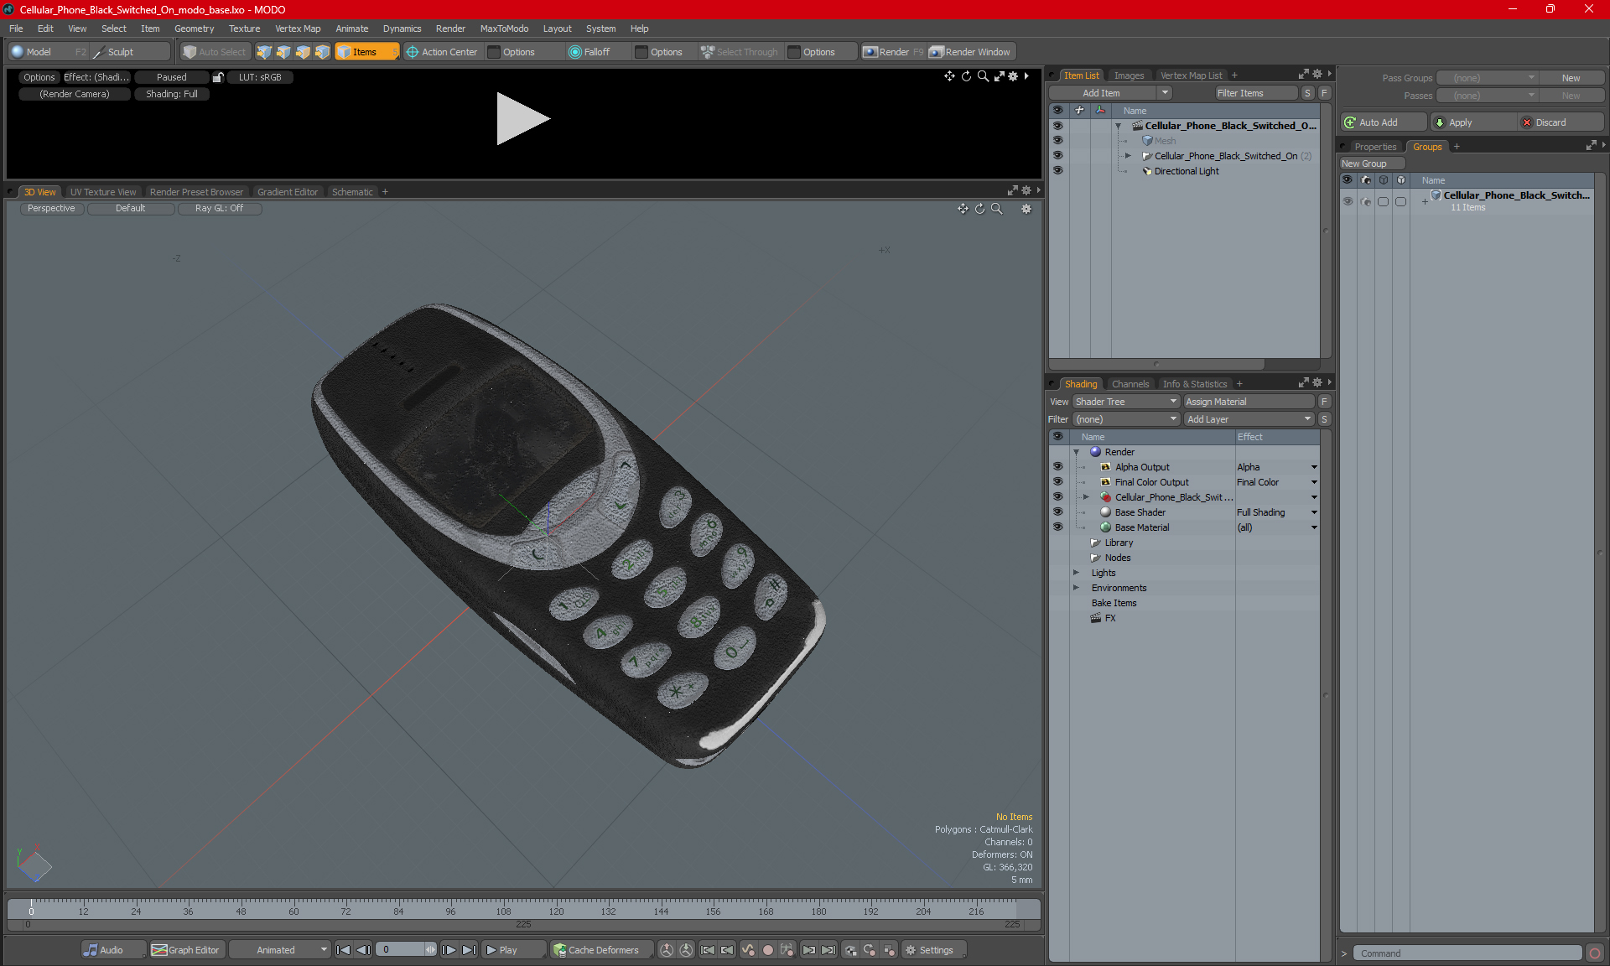The height and width of the screenshot is (966, 1610).
Task: Open the Add Layer dropdown
Action: 1249,419
